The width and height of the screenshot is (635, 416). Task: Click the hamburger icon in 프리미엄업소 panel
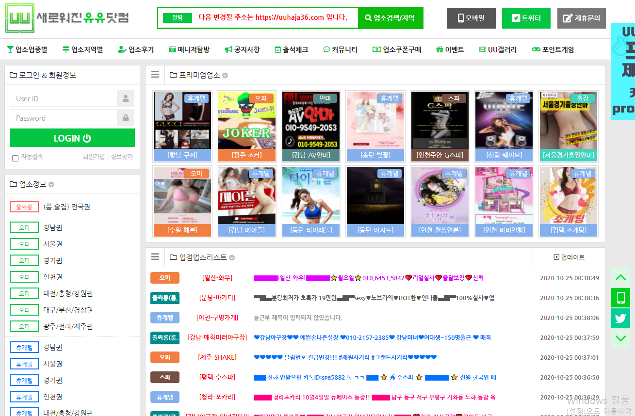155,75
